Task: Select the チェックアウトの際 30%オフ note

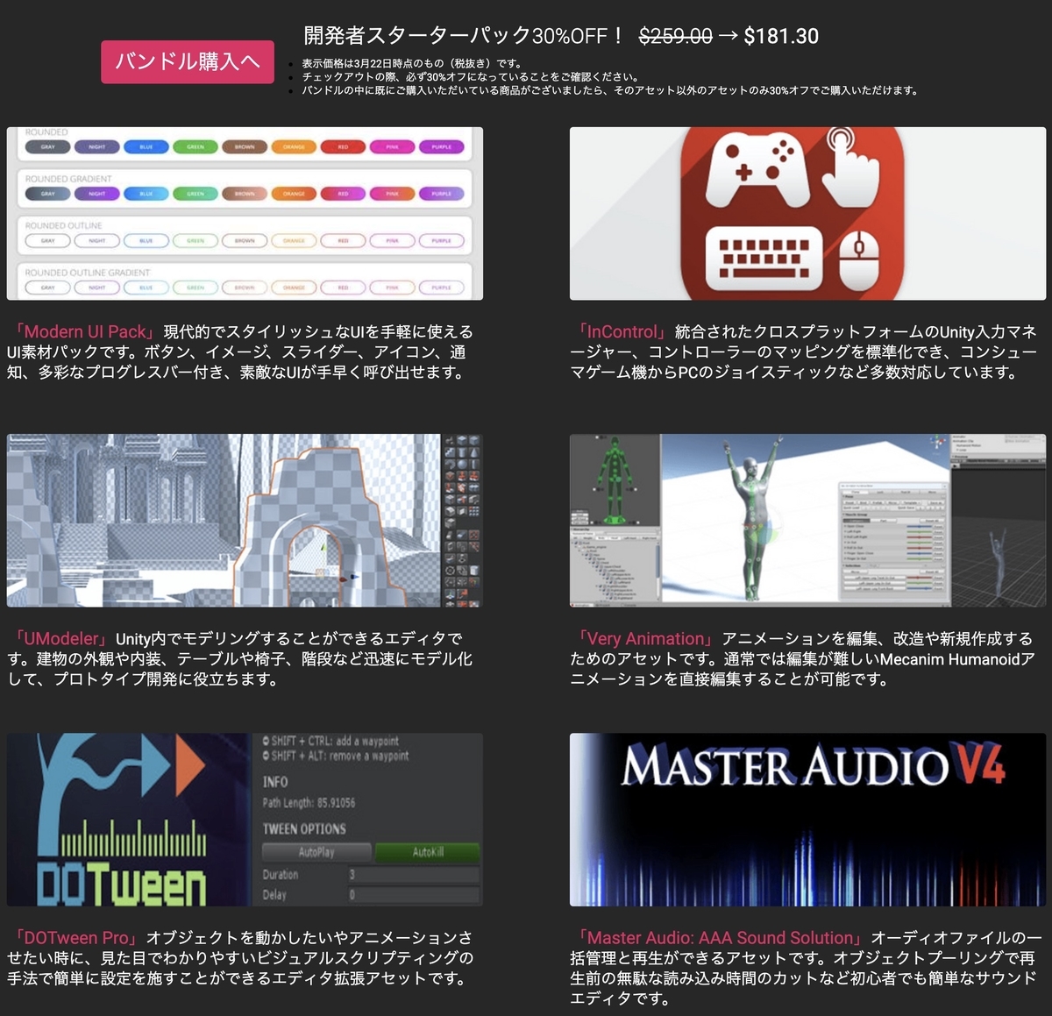Action: click(x=471, y=76)
